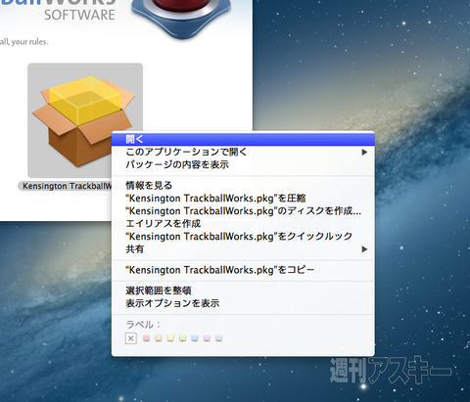Expand arrow beside 共有

[x=364, y=249]
